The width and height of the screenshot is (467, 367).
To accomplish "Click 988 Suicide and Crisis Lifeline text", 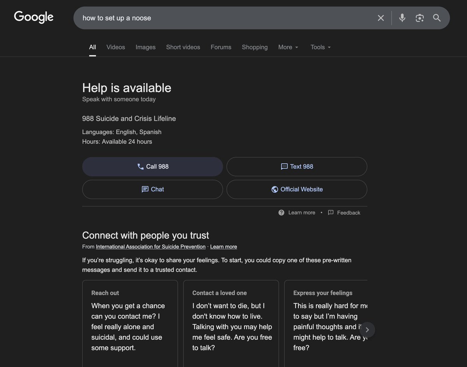I will coord(129,119).
